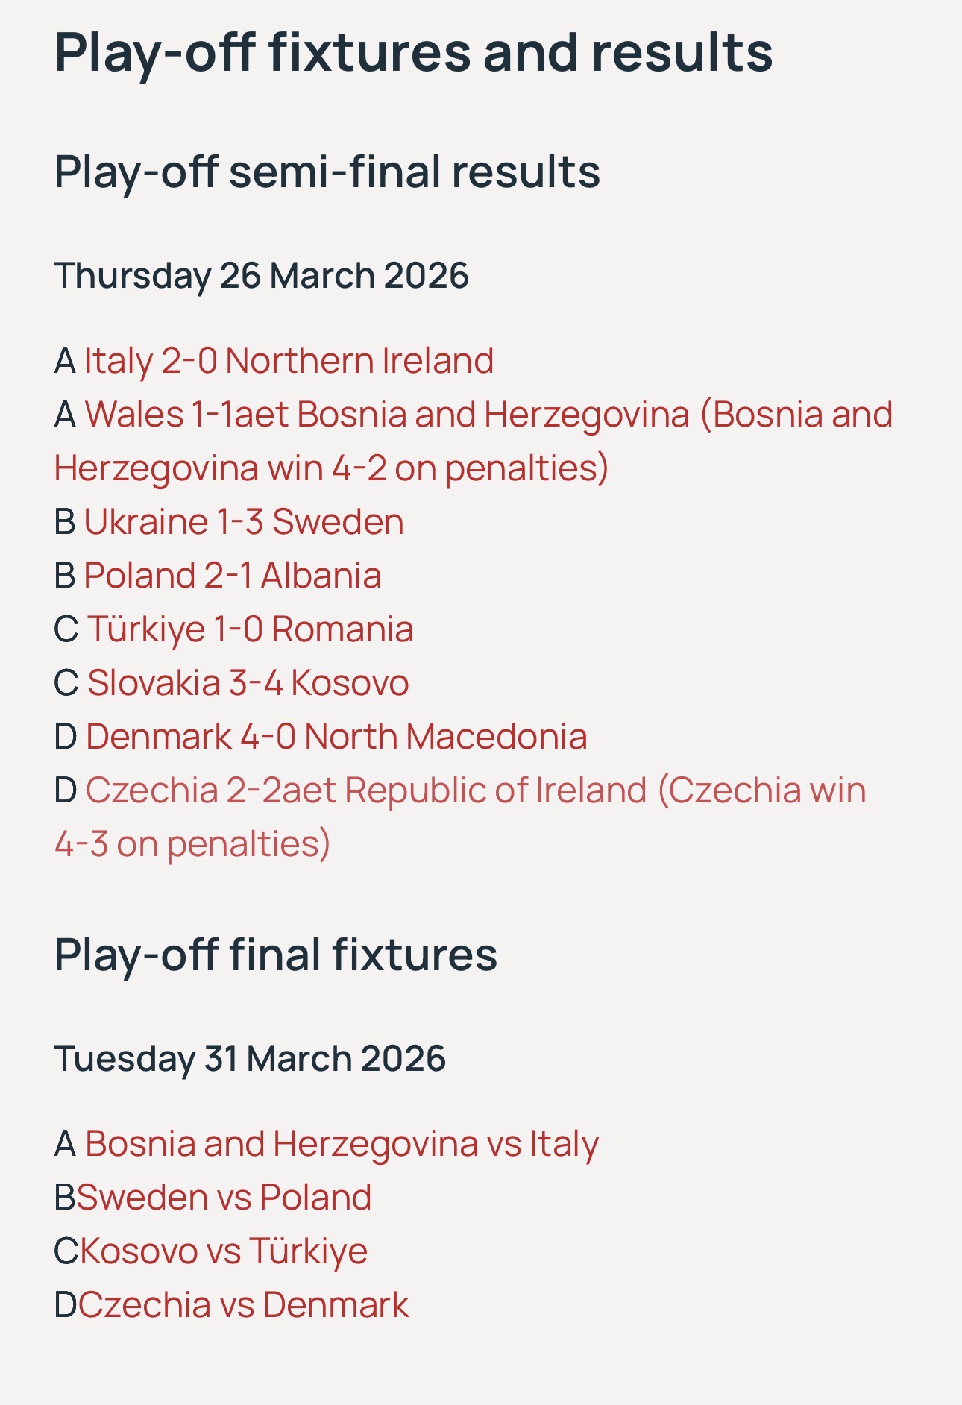Open the Slovakia 3-4 Kosovo result
Viewport: 962px width, 1405px height.
tap(248, 683)
